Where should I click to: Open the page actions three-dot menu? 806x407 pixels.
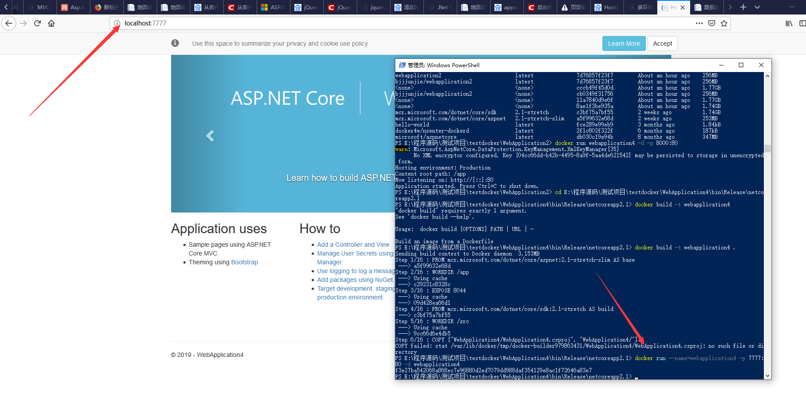699,23
